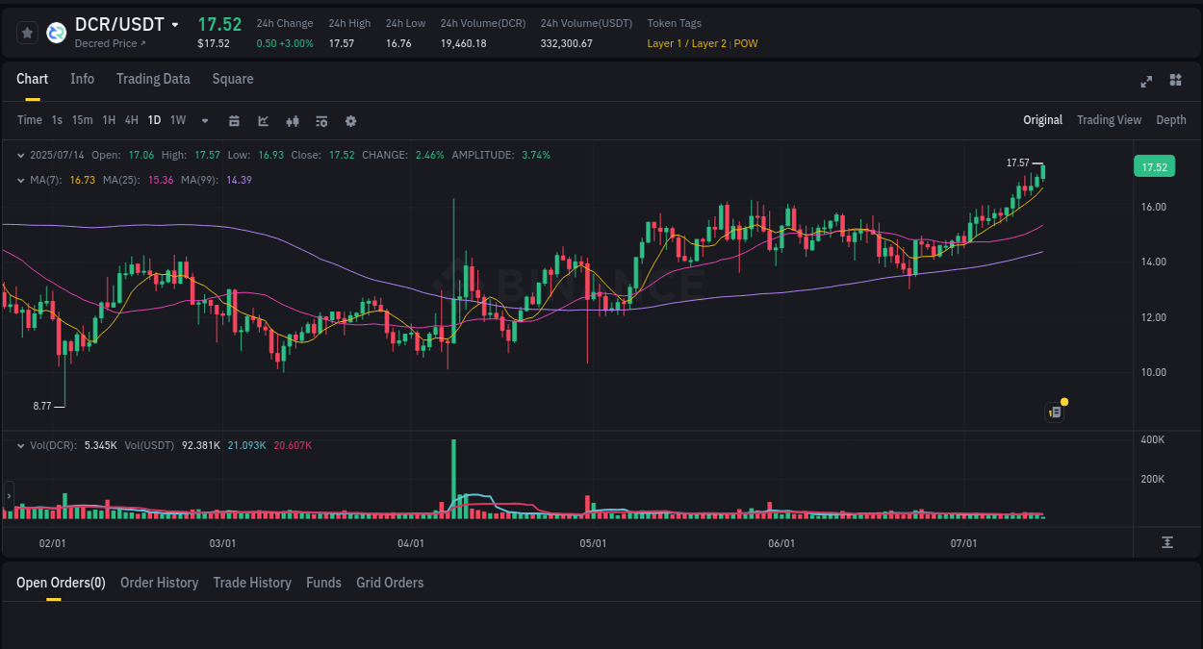
Task: Click the order bubble icon on the chart
Action: 1055,412
